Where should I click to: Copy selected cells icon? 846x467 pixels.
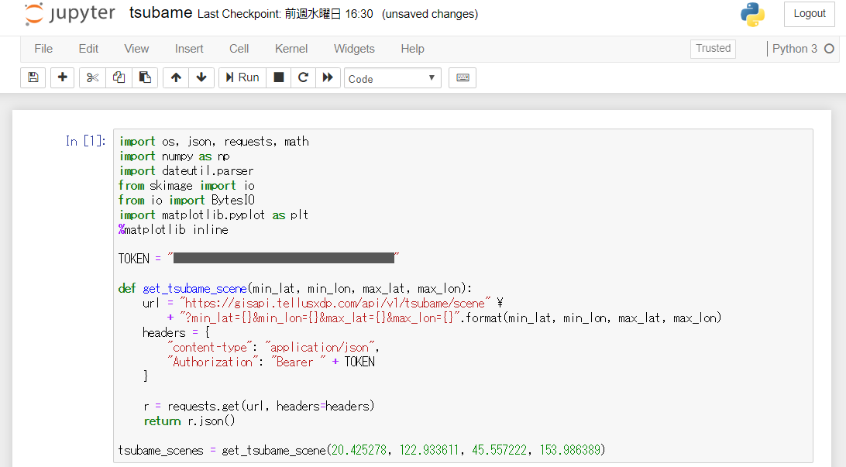pyautogui.click(x=119, y=77)
